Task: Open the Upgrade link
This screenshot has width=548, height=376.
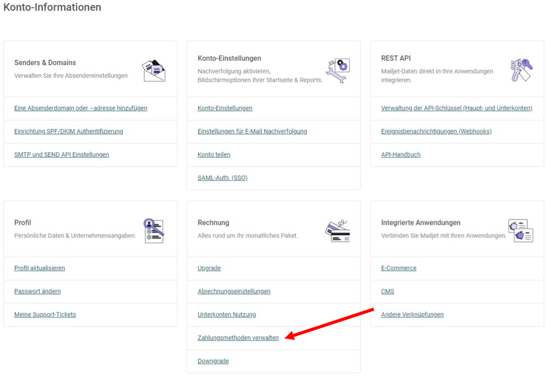Action: 209,268
